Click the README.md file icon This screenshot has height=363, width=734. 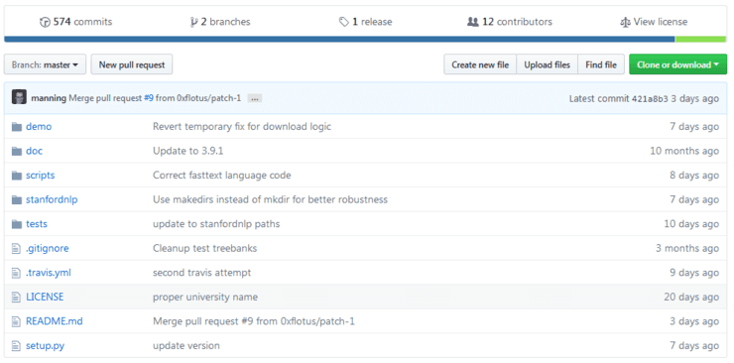point(17,321)
